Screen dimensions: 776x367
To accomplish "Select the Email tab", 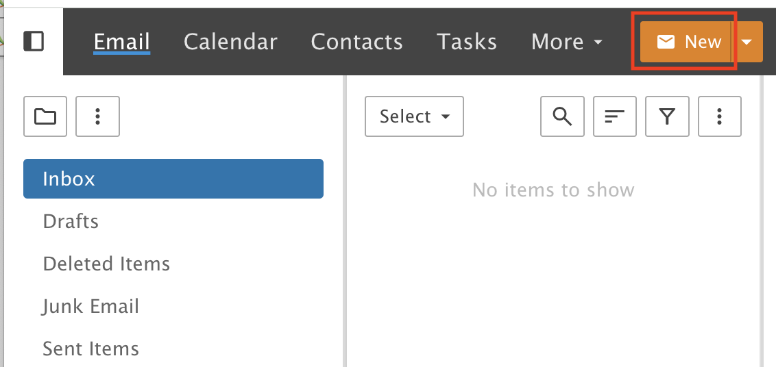I will [x=122, y=42].
